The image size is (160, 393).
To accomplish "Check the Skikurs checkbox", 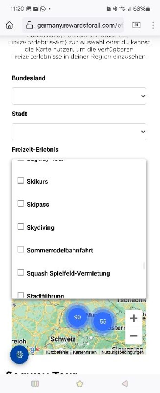I will pyautogui.click(x=21, y=181).
